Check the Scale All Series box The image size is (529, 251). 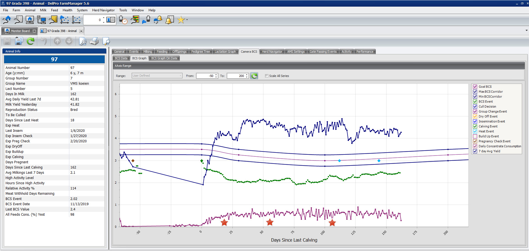pos(267,76)
